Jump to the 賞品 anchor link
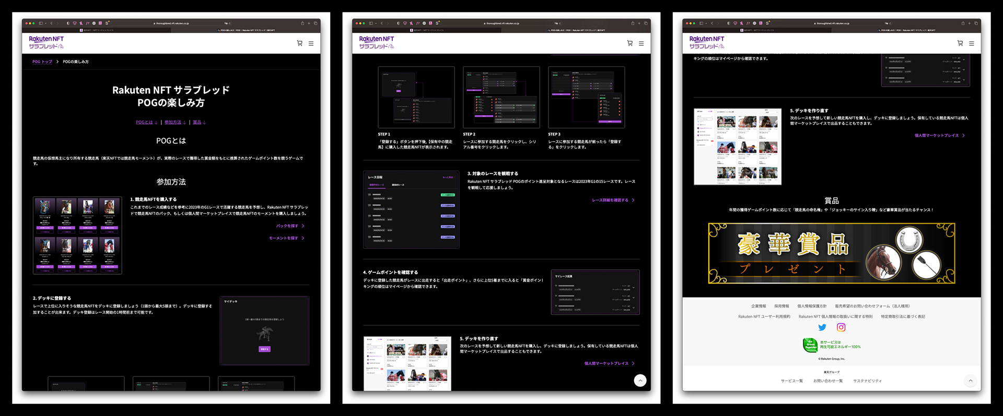 [x=200, y=123]
